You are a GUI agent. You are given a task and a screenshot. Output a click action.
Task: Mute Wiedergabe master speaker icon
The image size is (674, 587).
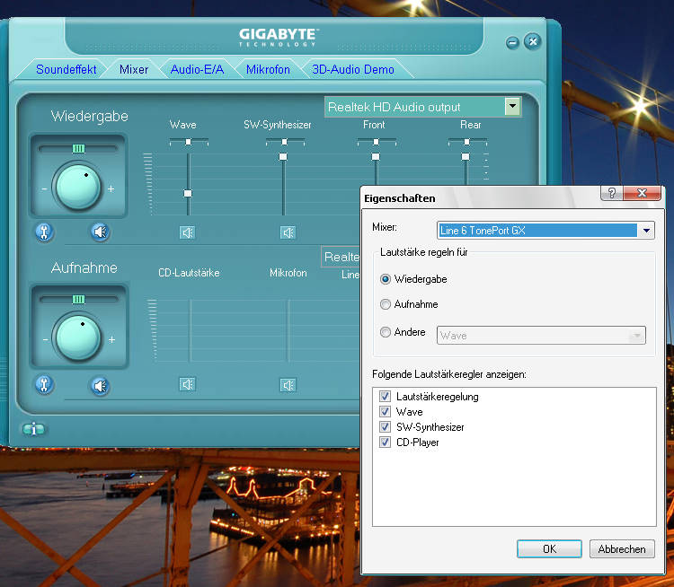coord(100,232)
